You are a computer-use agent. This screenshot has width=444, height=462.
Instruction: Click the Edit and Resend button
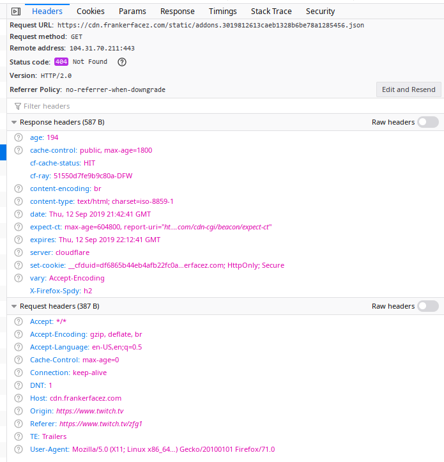click(409, 89)
